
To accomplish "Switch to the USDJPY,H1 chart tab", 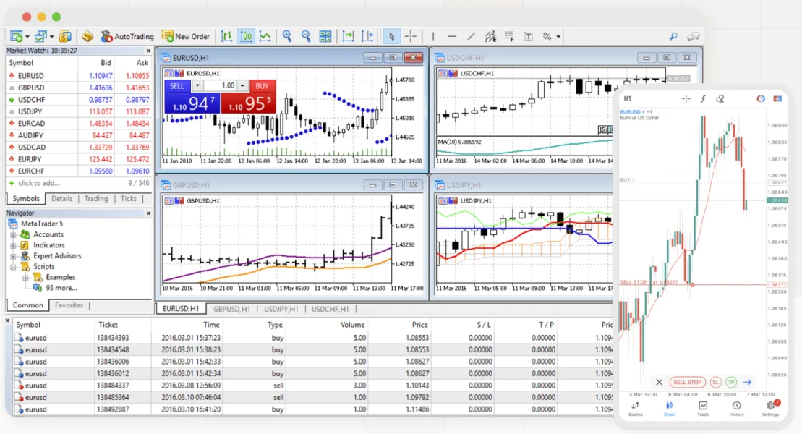I will click(281, 309).
